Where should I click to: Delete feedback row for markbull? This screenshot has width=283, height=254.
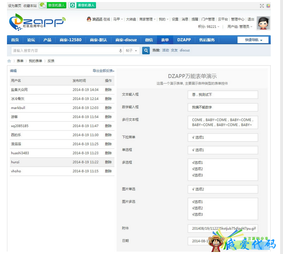(108, 108)
